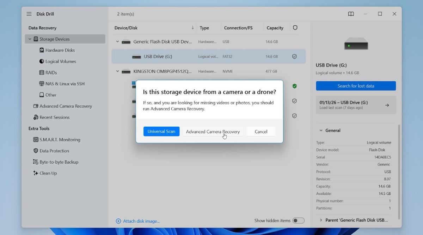Viewport: 423px width, 235px height.
Task: Click the shield protection column header icon
Action: click(x=295, y=28)
